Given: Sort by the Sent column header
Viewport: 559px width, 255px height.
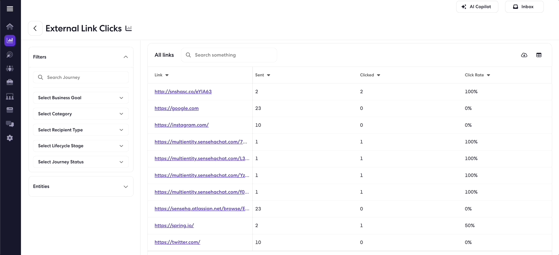Looking at the screenshot, I should click(263, 75).
